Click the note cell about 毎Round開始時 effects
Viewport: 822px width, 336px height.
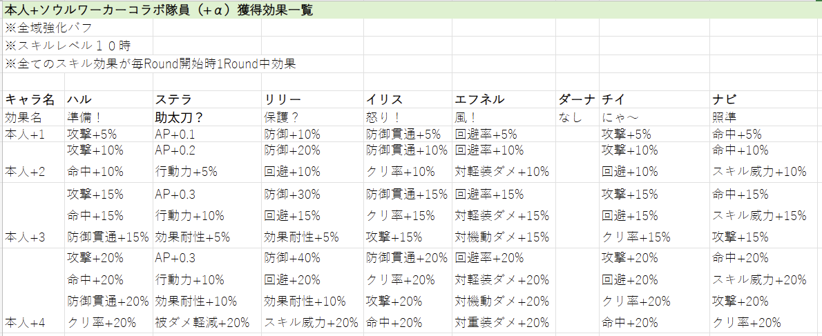[x=150, y=64]
